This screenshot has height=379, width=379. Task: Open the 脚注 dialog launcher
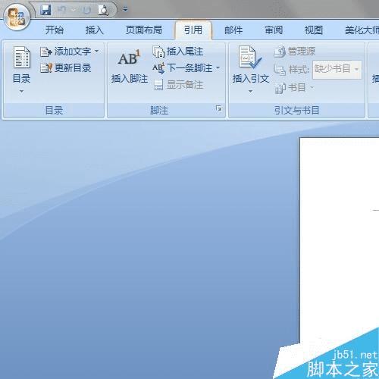219,108
